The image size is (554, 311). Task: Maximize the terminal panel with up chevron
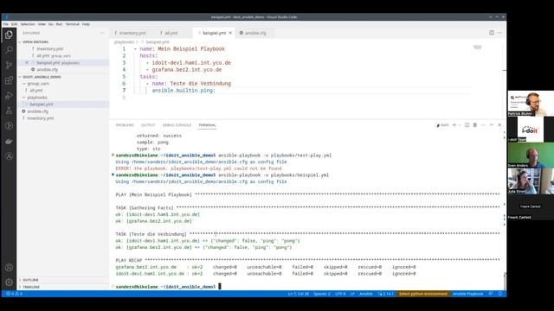[492, 124]
